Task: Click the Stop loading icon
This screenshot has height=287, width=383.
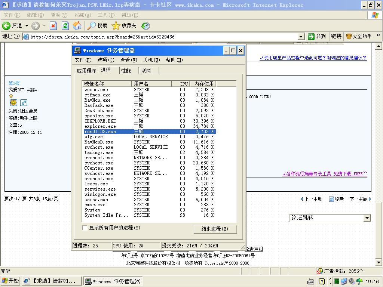Action: [x=53, y=25]
